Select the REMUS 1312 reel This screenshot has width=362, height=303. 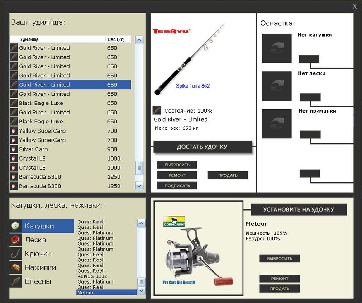[x=106, y=276]
